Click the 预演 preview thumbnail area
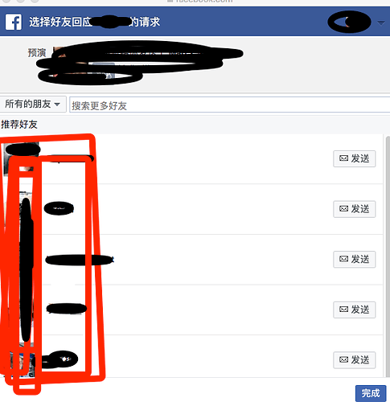The width and height of the screenshot is (390, 402). coord(139,62)
